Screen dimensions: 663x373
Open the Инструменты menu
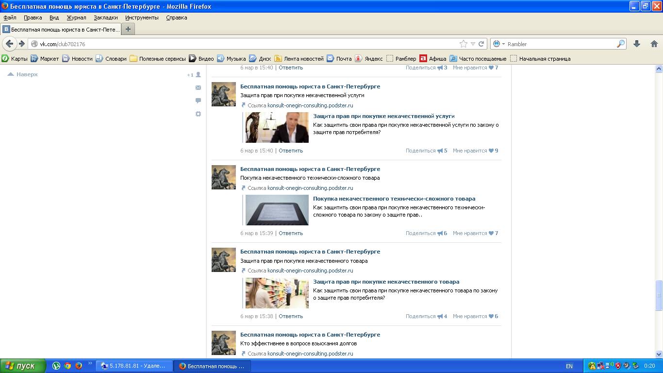(x=142, y=17)
